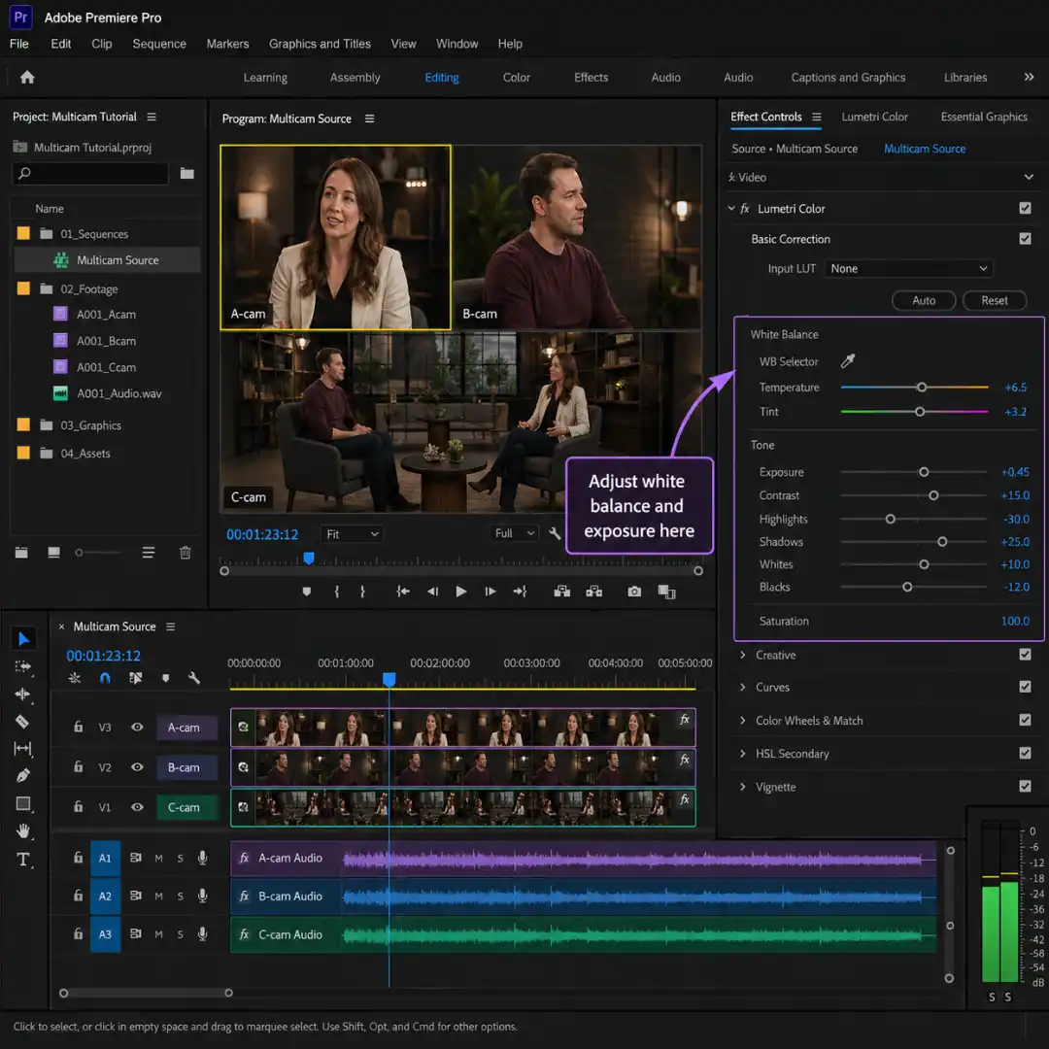Screen dimensions: 1049x1049
Task: Click the trash icon in Project panel
Action: click(186, 553)
